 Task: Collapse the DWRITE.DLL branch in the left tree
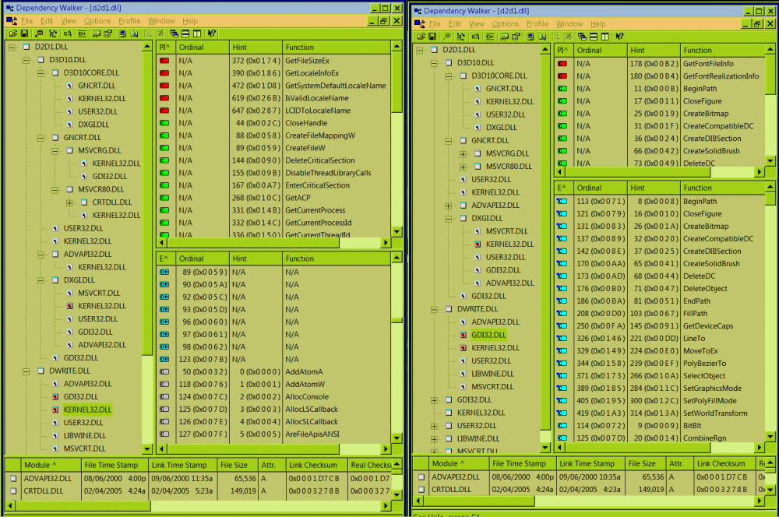(26, 371)
